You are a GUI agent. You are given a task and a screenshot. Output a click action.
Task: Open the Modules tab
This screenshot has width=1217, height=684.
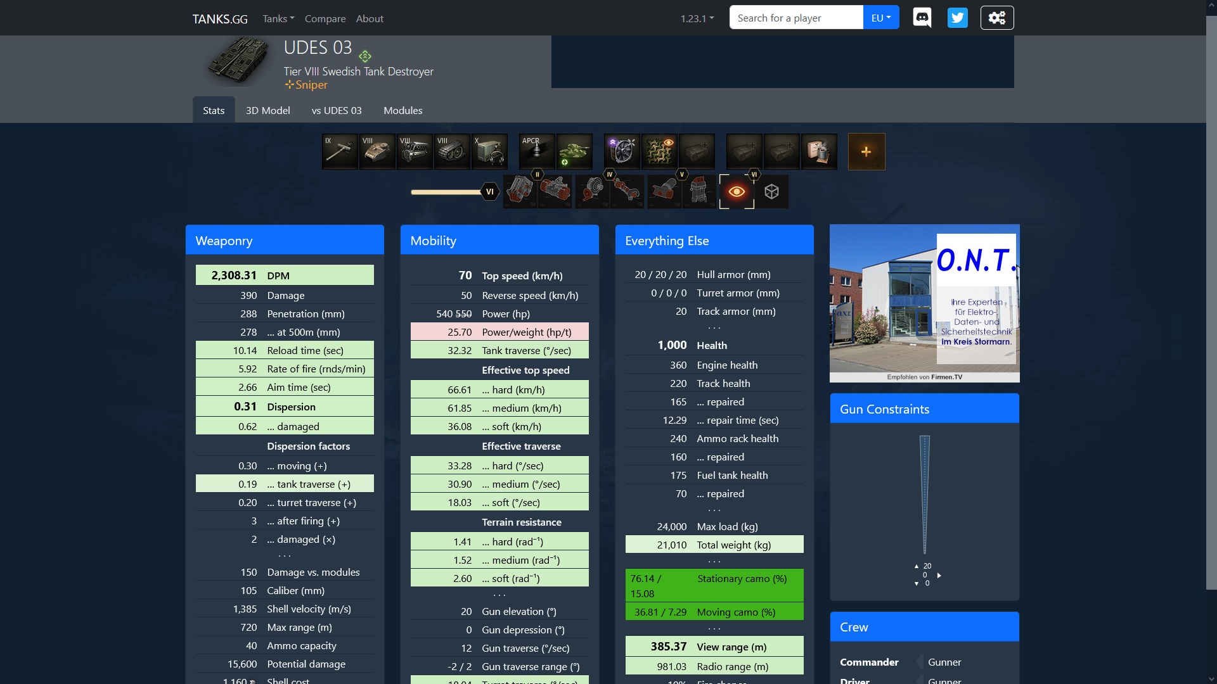[402, 110]
